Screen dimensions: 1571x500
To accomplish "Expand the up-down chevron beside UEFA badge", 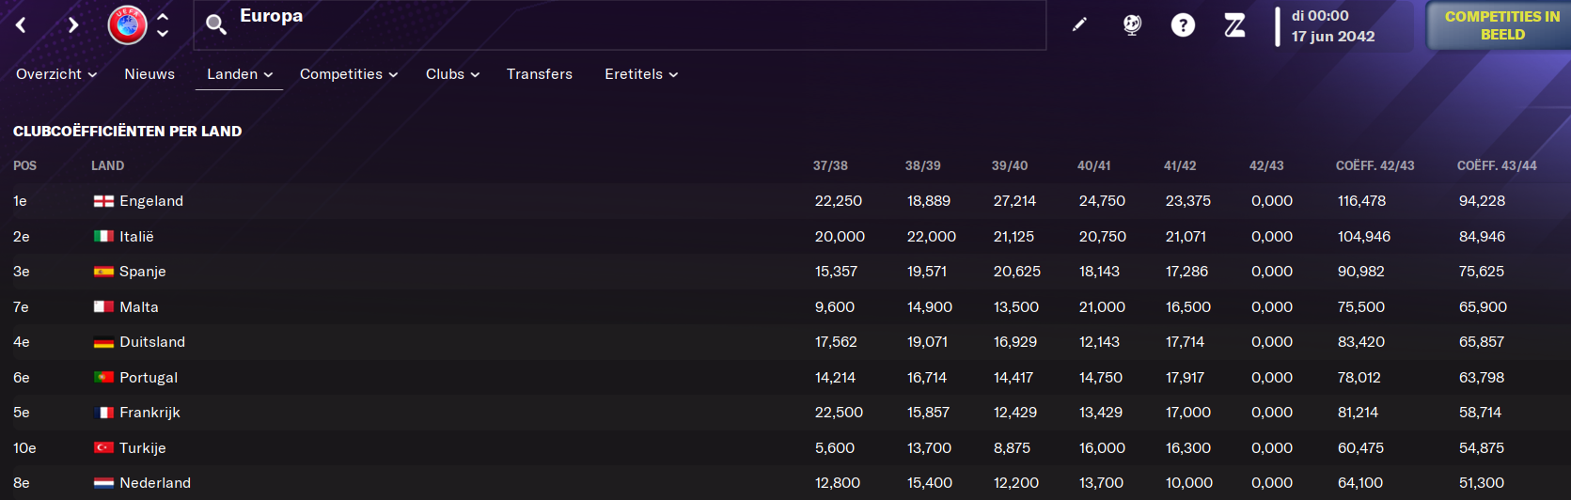I will (x=163, y=25).
